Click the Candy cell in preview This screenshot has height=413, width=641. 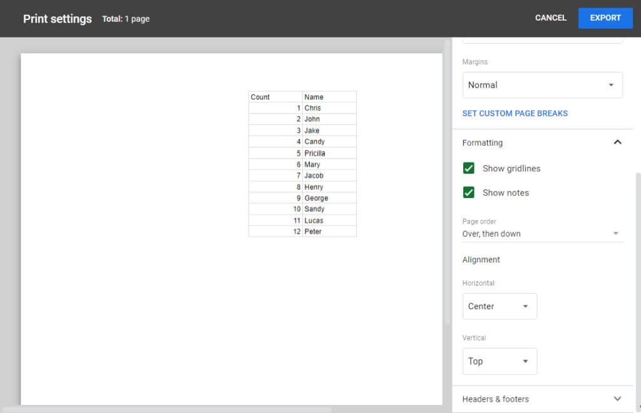329,142
